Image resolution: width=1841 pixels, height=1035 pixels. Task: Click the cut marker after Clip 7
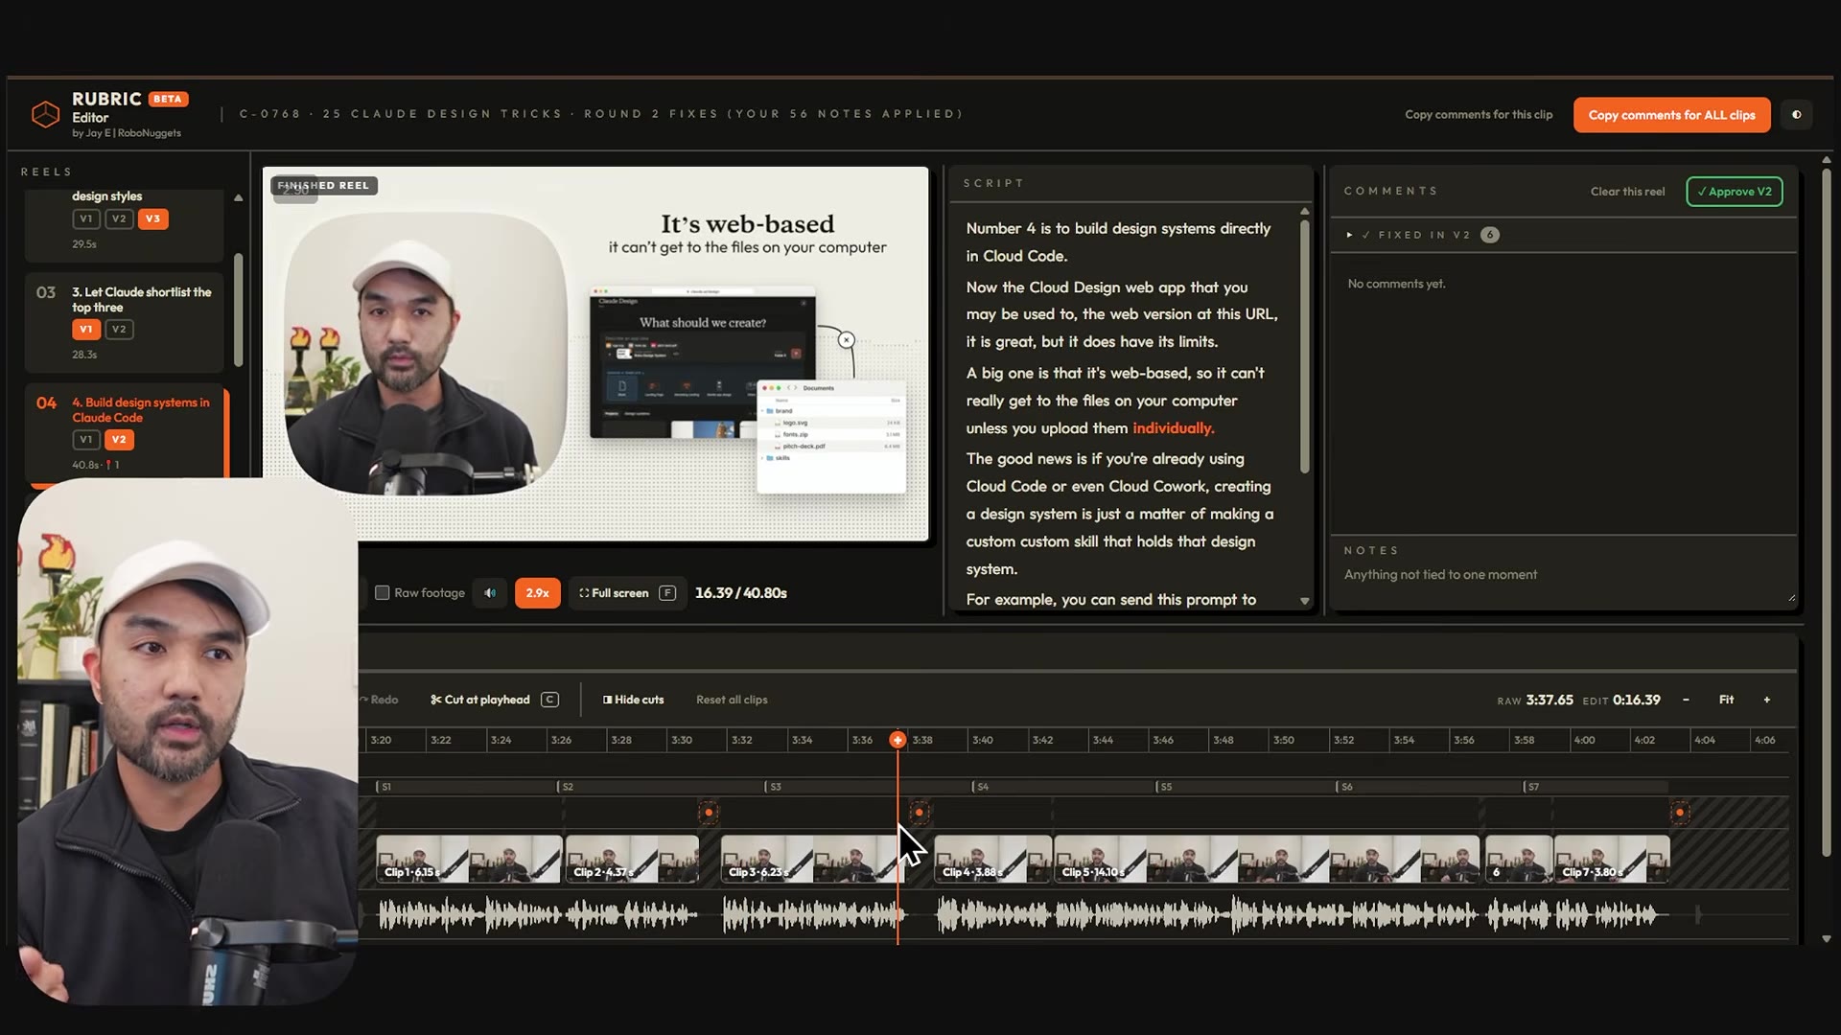pos(1680,813)
